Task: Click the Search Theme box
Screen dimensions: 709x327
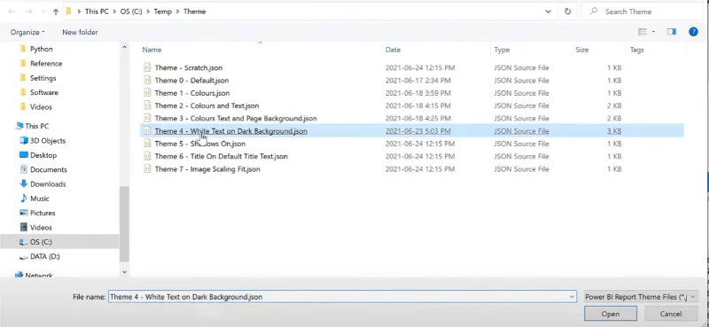Action: point(642,12)
